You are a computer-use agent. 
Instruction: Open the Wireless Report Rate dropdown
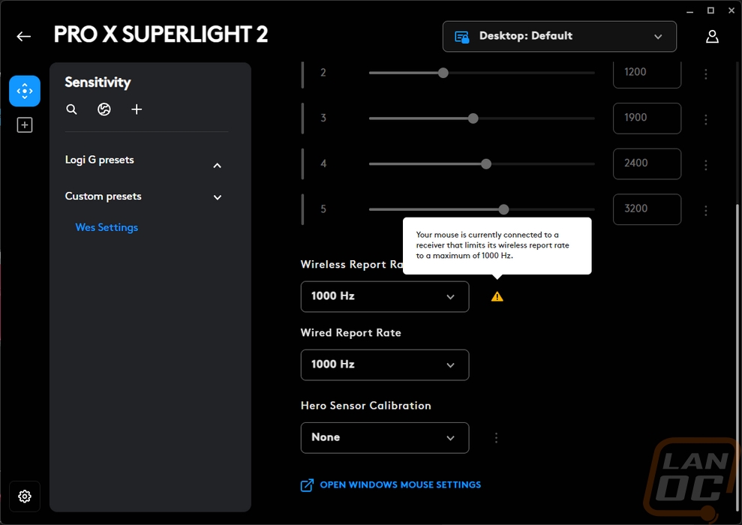385,296
